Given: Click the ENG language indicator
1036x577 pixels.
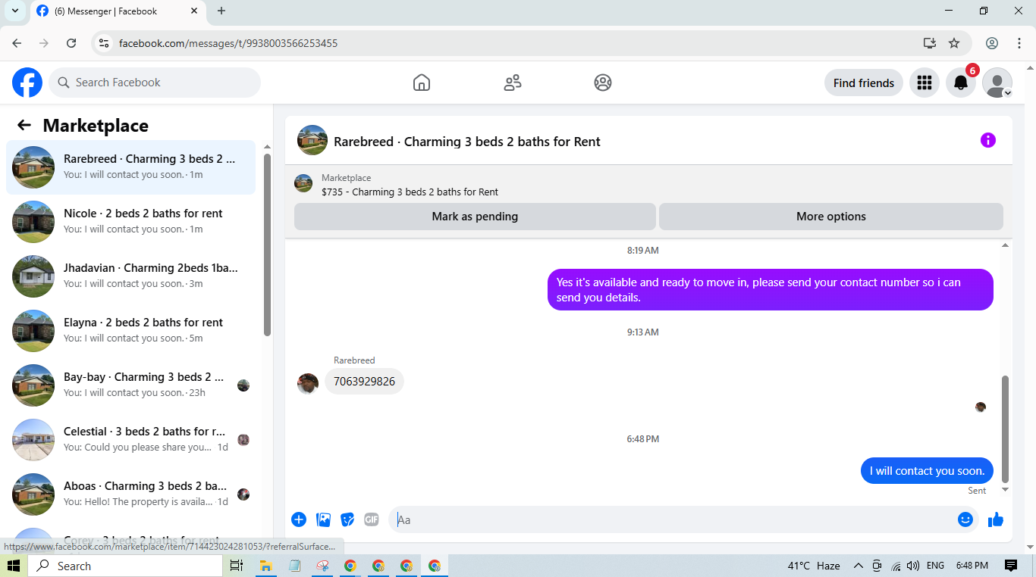Looking at the screenshot, I should (935, 566).
